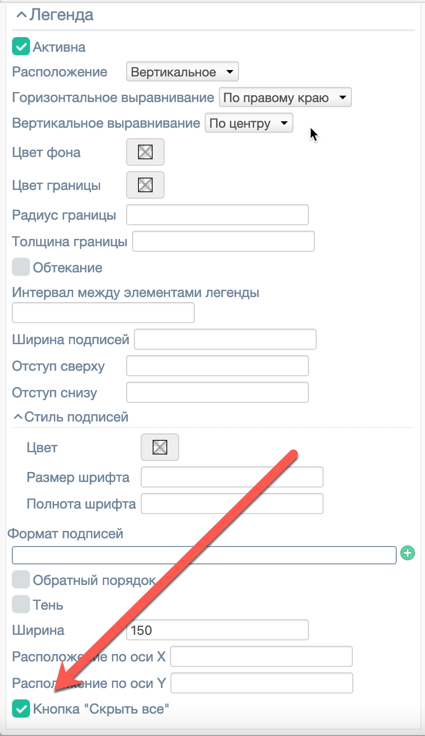Click the green plus icon beside Формат подписей
425x736 pixels.
[x=407, y=553]
